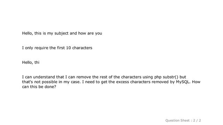Click the word "first" in the second line
223x125 pixels.
61,48
